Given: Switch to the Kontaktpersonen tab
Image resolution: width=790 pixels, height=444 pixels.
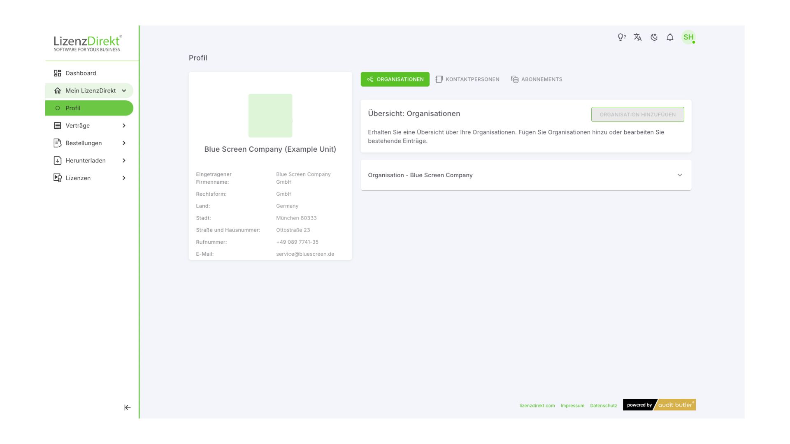Looking at the screenshot, I should [467, 79].
